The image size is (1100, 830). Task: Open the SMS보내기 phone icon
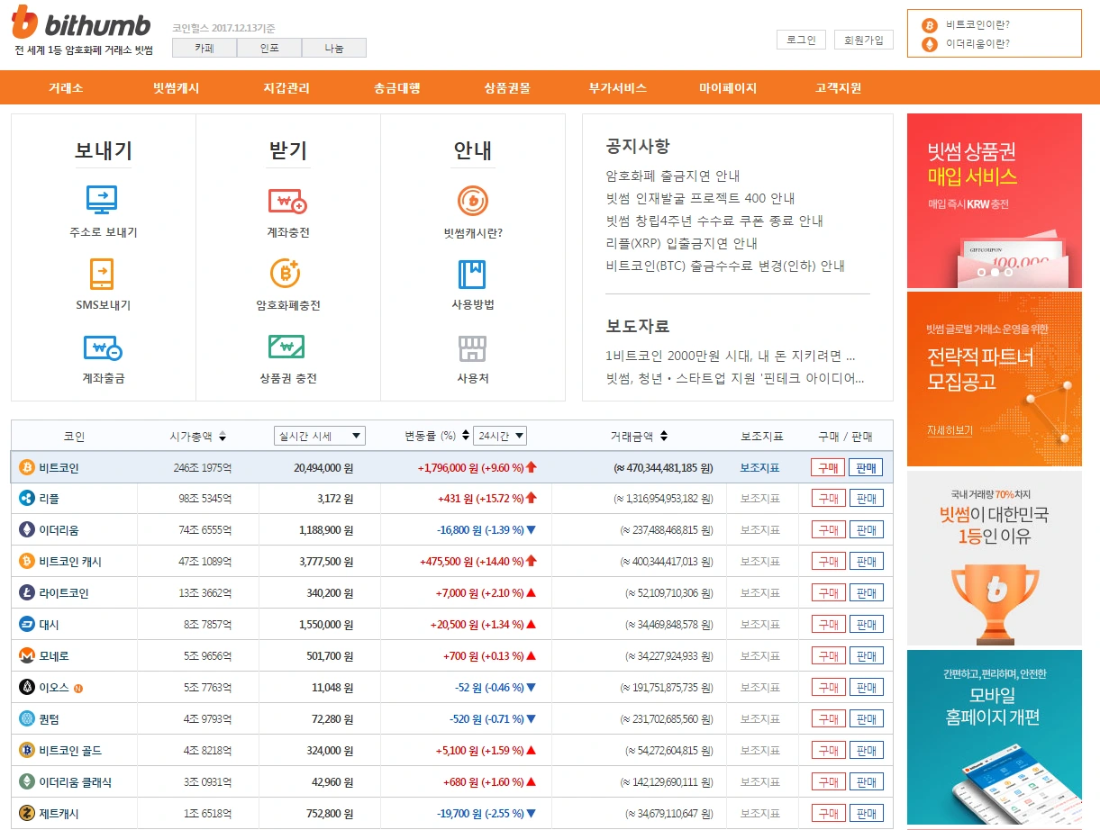pyautogui.click(x=102, y=274)
